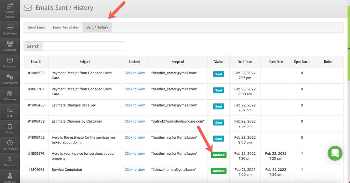Open Customers section icon

tap(10, 43)
